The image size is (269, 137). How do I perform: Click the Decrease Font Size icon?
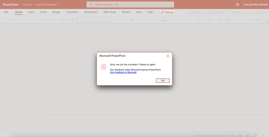point(124,20)
